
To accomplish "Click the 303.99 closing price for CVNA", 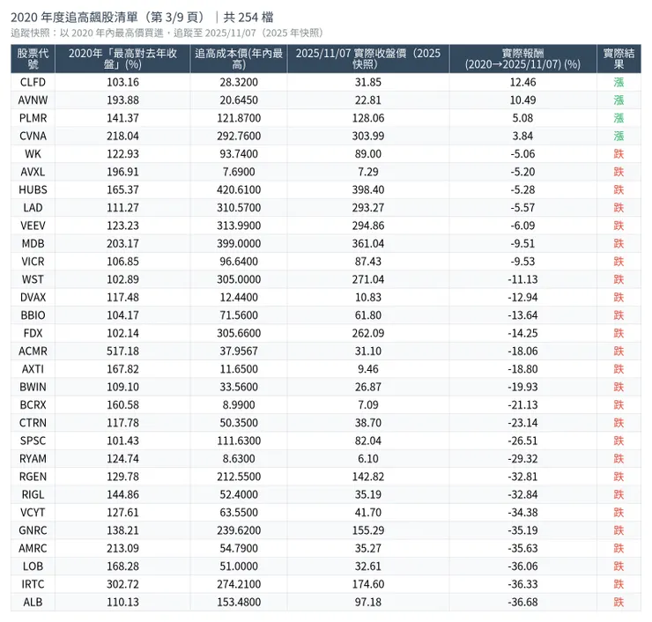I will (368, 136).
